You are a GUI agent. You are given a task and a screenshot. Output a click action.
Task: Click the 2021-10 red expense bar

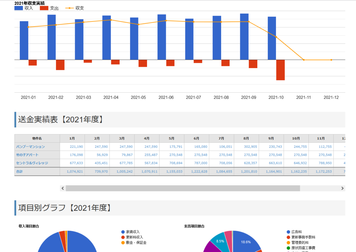281,70
